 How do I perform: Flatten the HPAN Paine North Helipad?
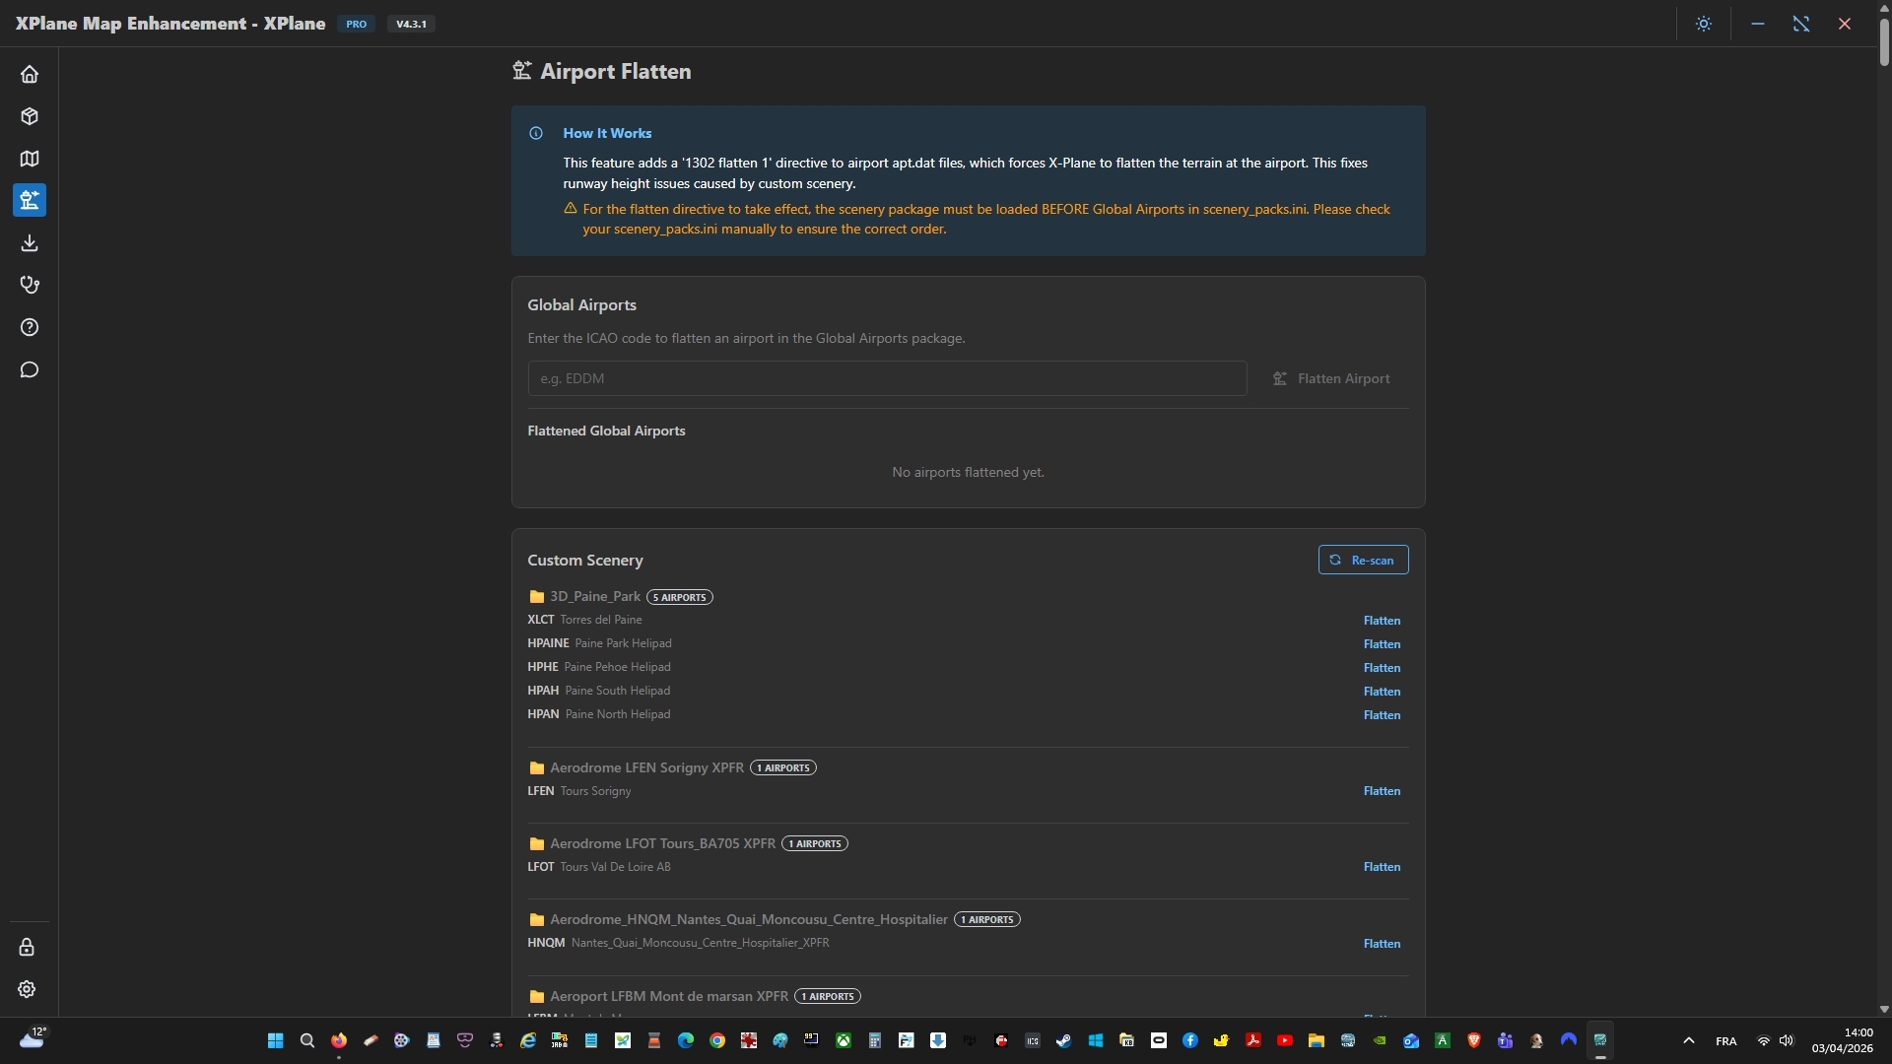coord(1382,715)
